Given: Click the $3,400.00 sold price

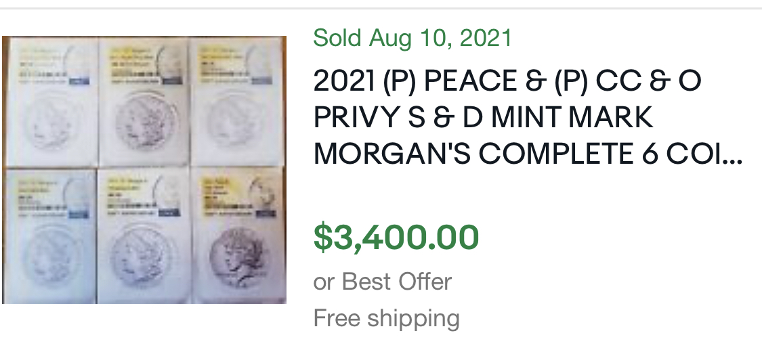Looking at the screenshot, I should [x=396, y=237].
